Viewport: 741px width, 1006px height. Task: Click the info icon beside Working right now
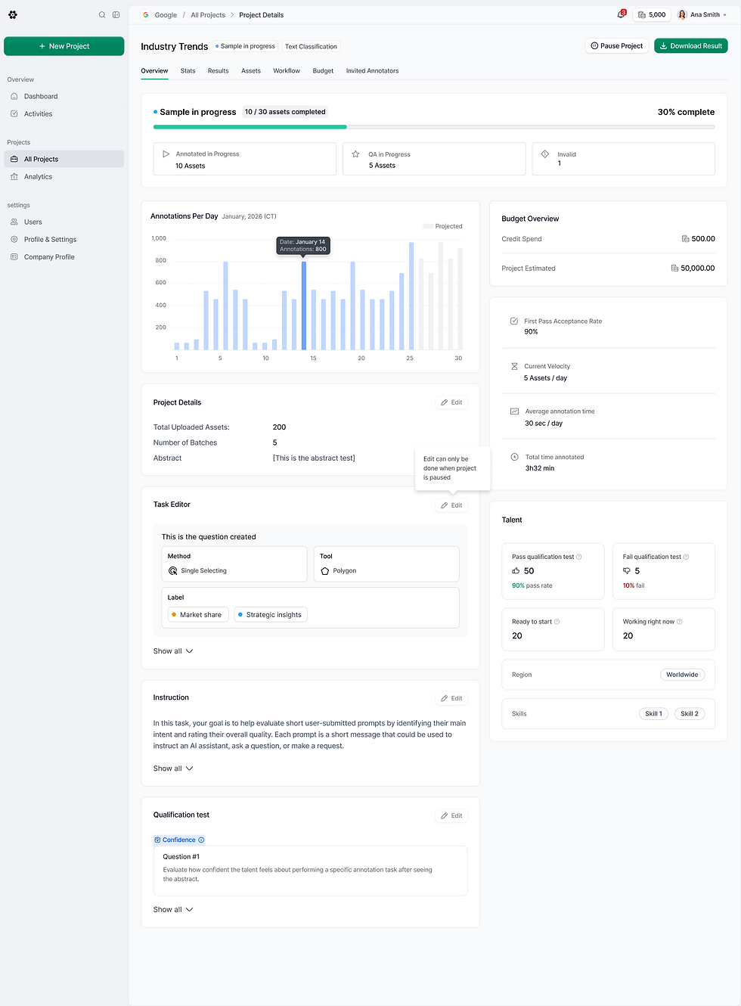click(x=680, y=622)
